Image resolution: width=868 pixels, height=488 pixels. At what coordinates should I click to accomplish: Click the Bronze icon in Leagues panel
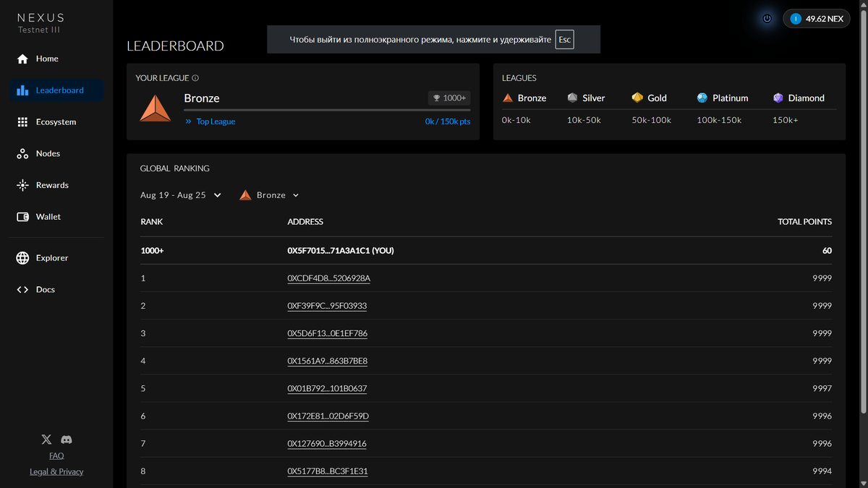tap(508, 98)
